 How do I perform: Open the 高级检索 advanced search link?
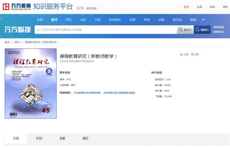pos(218,27)
